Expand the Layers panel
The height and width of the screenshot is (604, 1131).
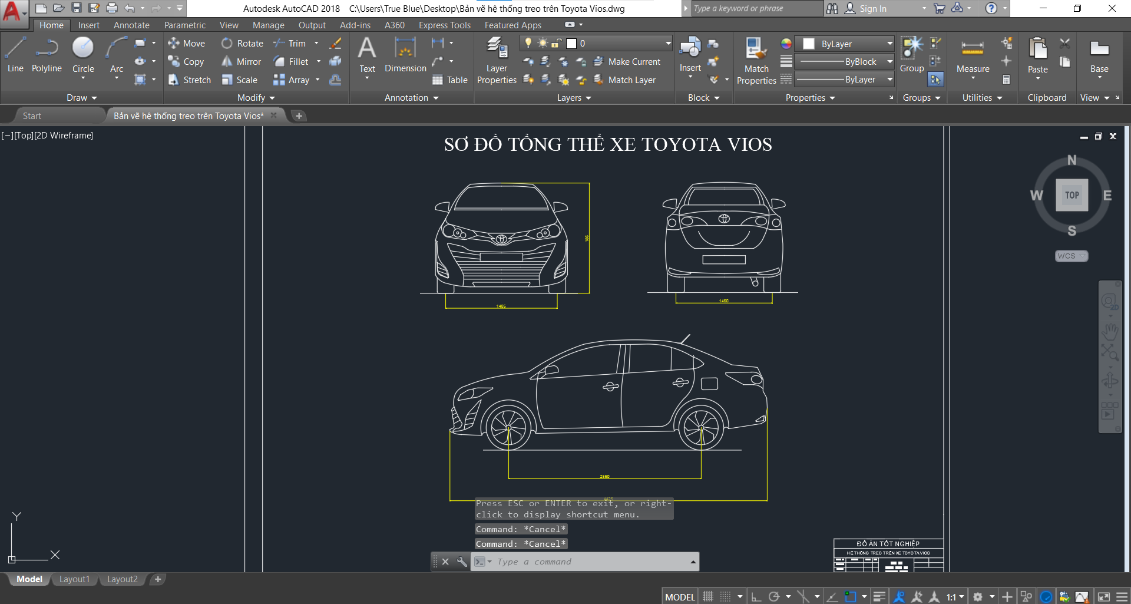tap(574, 98)
